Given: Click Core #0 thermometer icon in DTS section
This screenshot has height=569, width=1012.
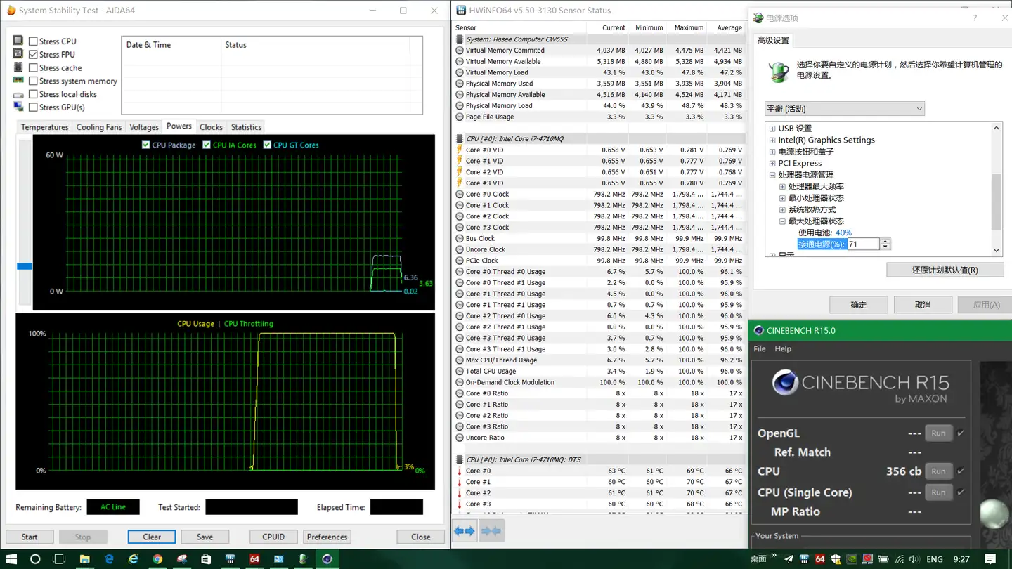Looking at the screenshot, I should (459, 471).
